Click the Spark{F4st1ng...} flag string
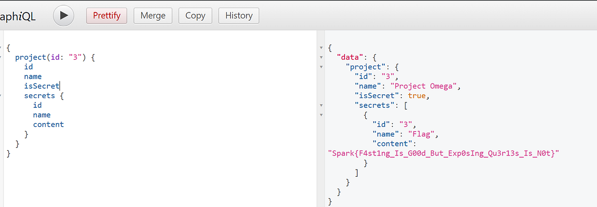 443,153
